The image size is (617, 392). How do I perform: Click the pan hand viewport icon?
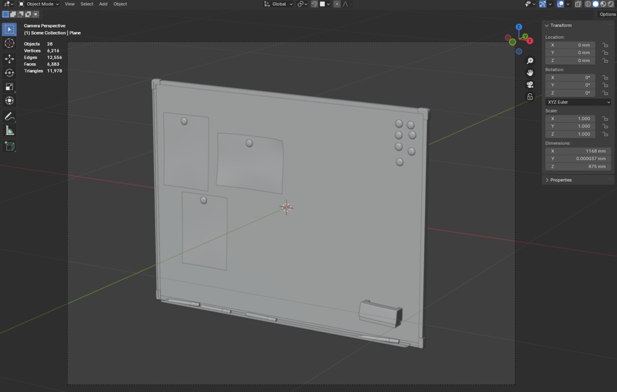coord(530,73)
